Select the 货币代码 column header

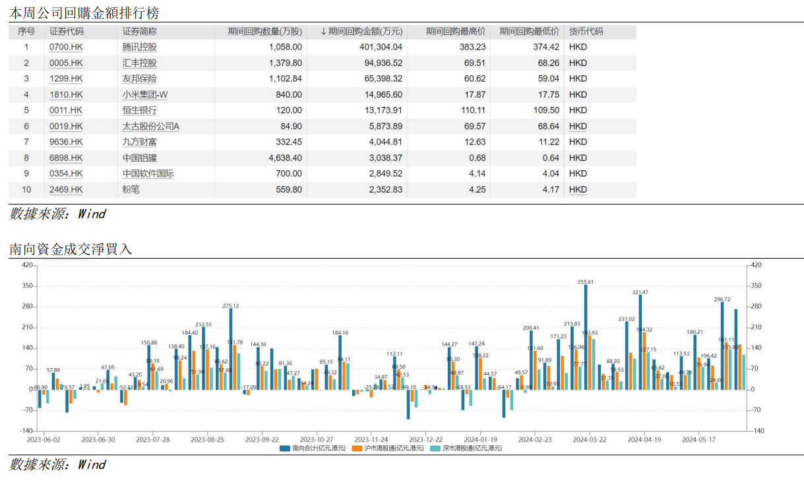coord(586,31)
